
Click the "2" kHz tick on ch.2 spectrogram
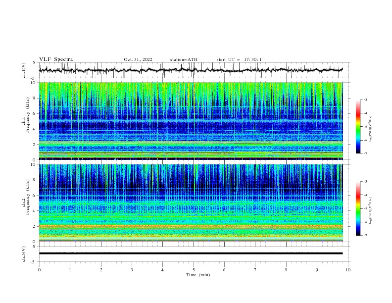(x=35, y=226)
